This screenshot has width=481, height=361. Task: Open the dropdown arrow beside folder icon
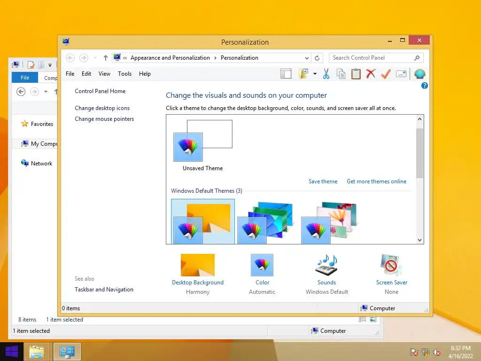pos(315,74)
